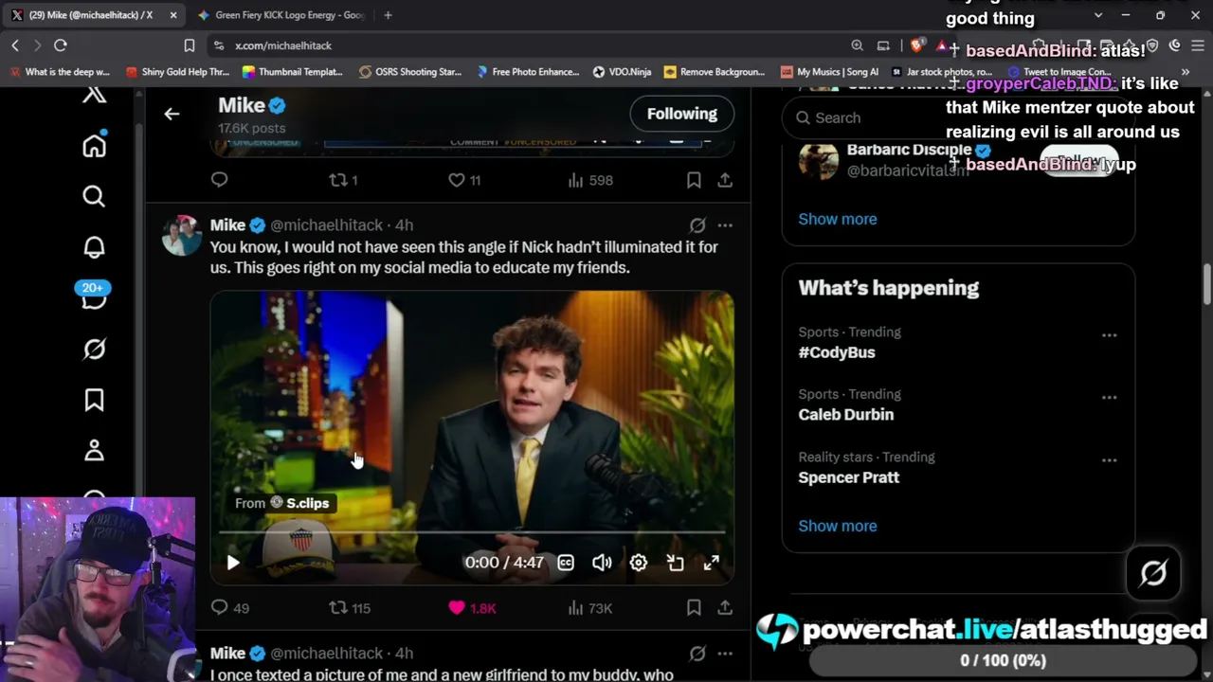Reload the page in the browser toolbar
1213x682 pixels.
click(60, 45)
